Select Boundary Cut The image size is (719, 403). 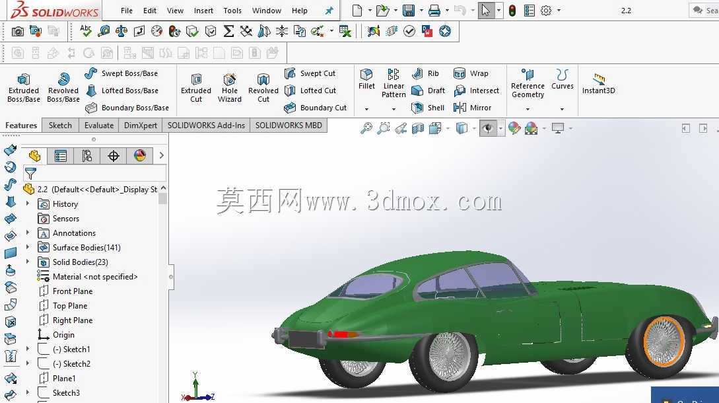(x=316, y=108)
